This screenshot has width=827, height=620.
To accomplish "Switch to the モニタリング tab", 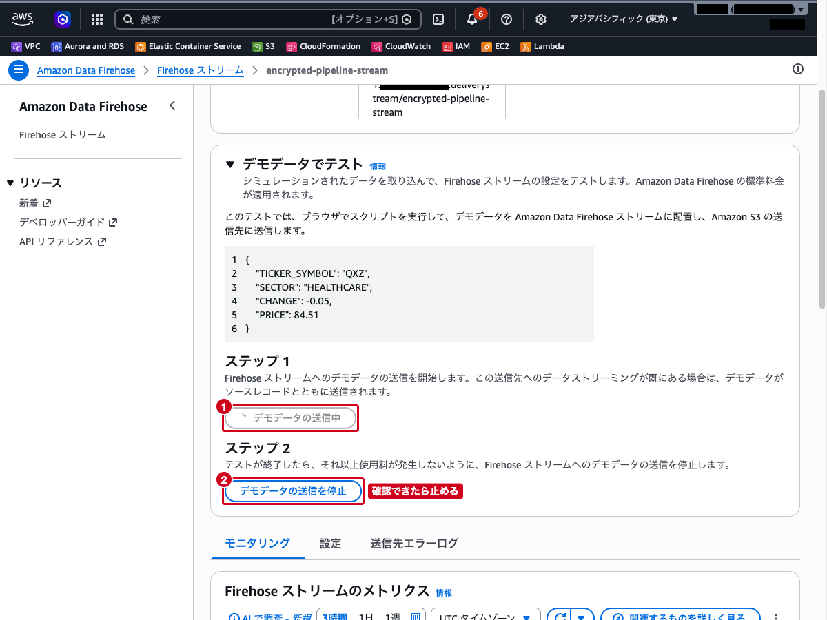I will (x=257, y=544).
